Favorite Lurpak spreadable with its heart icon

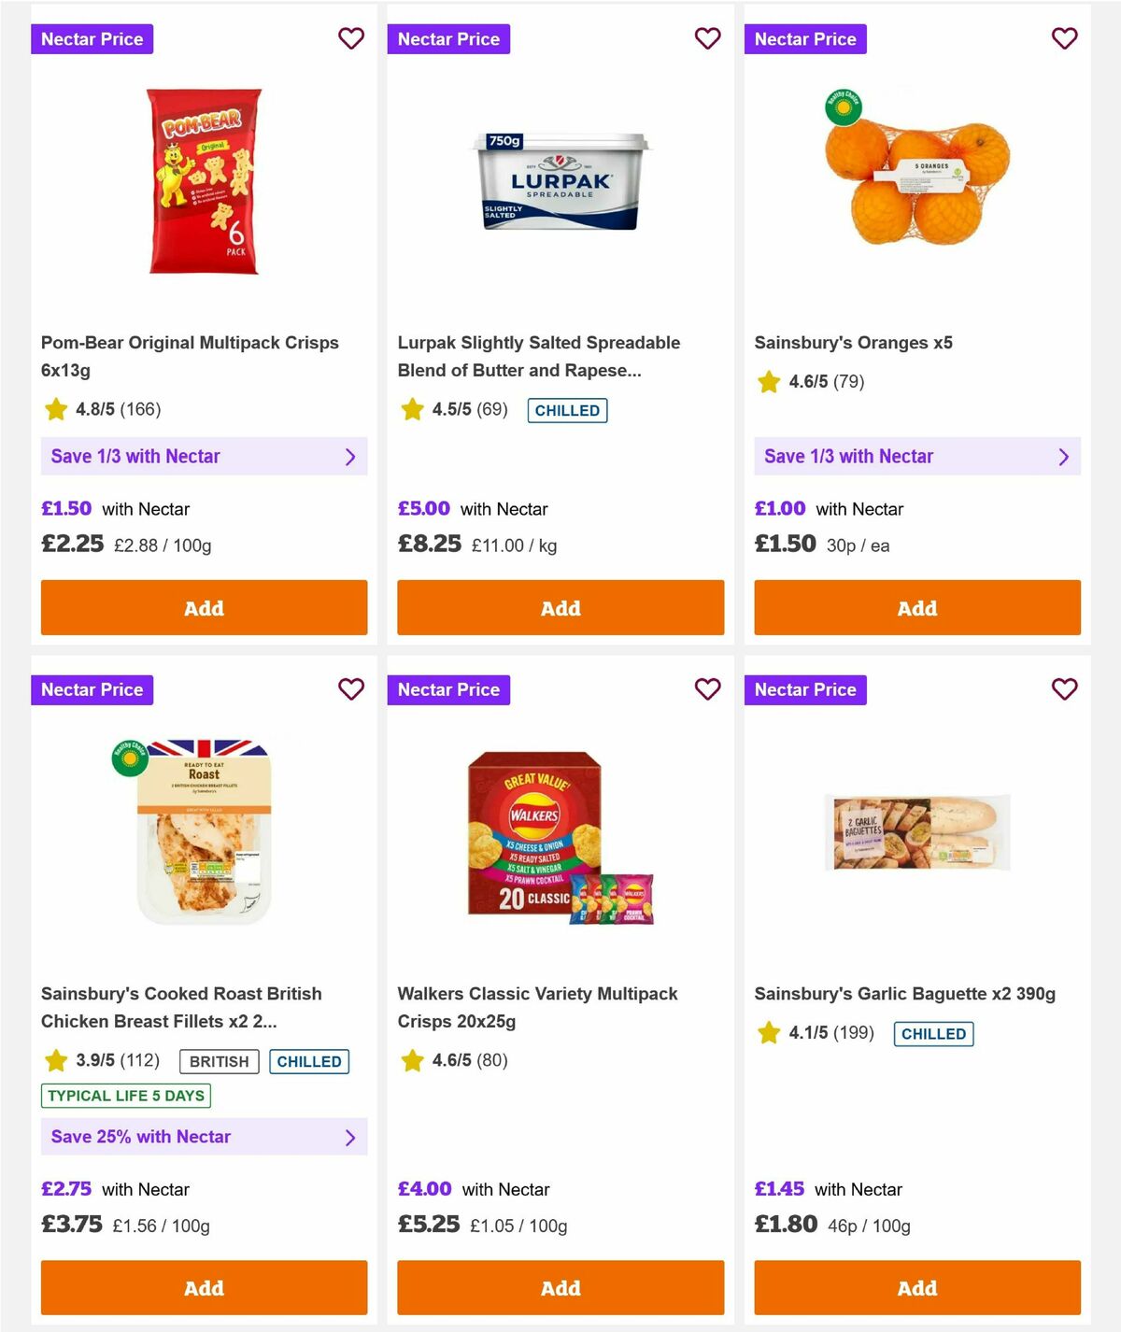708,38
